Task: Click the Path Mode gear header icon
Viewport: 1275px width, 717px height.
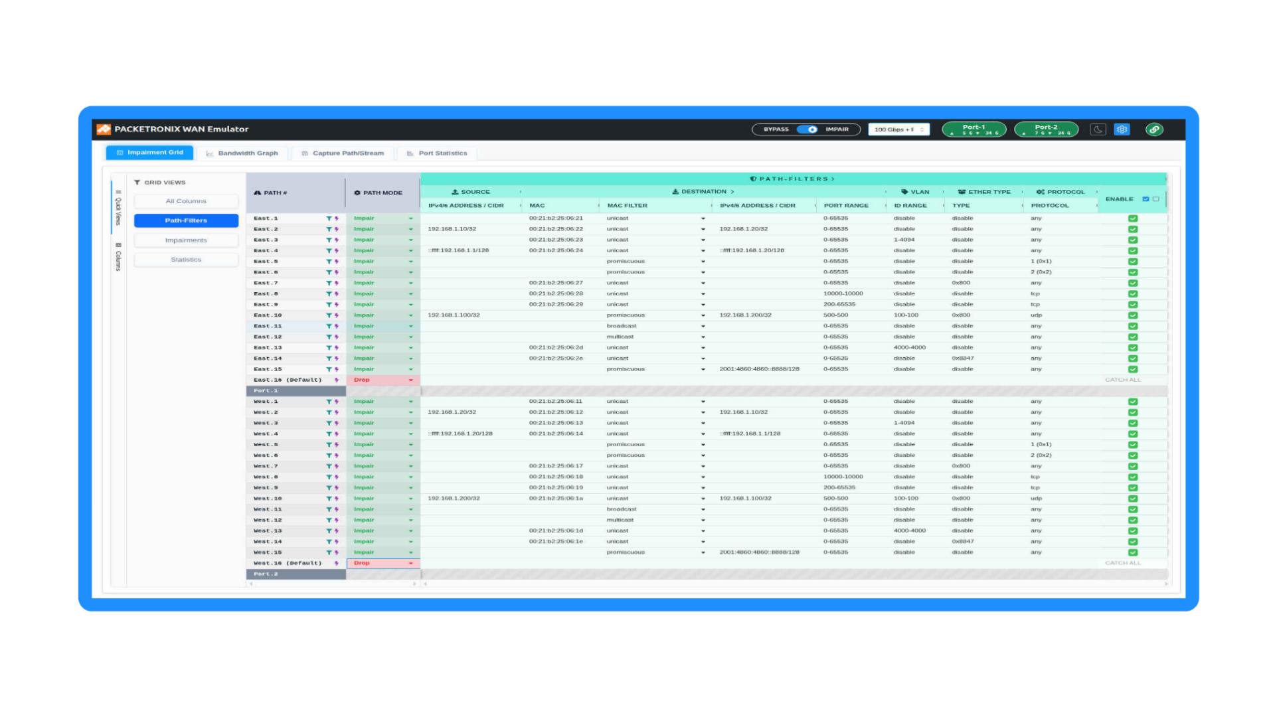Action: [357, 193]
